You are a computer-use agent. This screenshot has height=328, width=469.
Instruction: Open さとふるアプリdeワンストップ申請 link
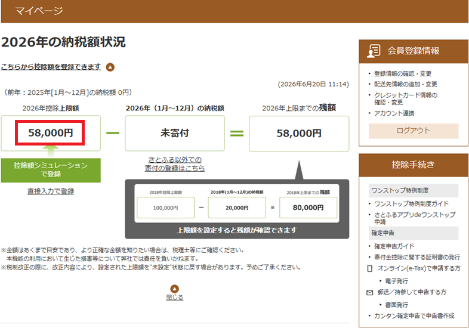coord(415,218)
